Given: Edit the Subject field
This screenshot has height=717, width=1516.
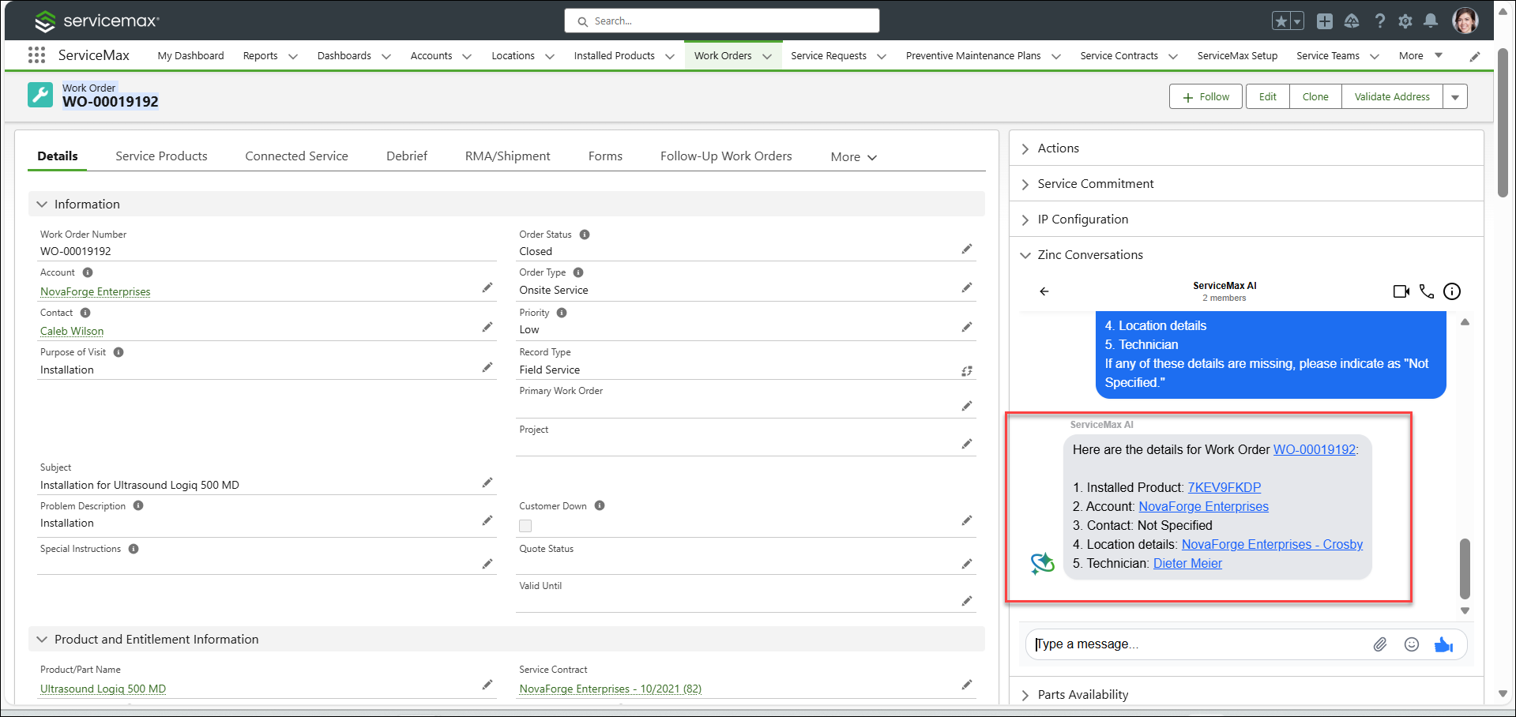Looking at the screenshot, I should coord(487,482).
